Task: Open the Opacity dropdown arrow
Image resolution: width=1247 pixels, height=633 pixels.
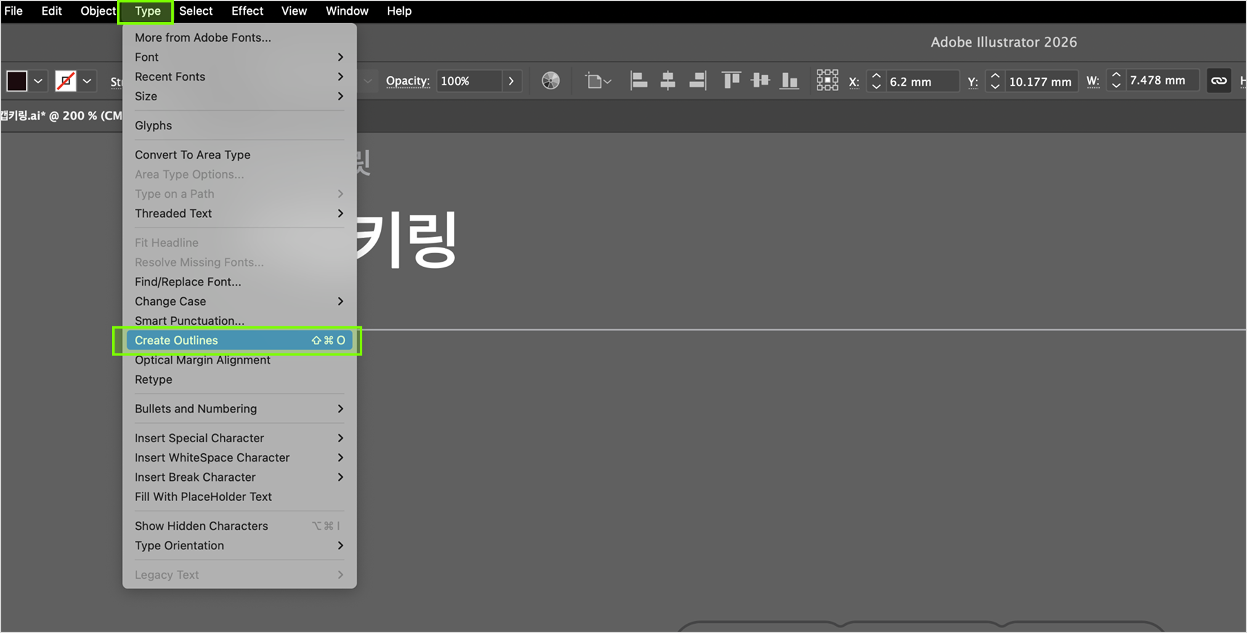Action: [511, 81]
